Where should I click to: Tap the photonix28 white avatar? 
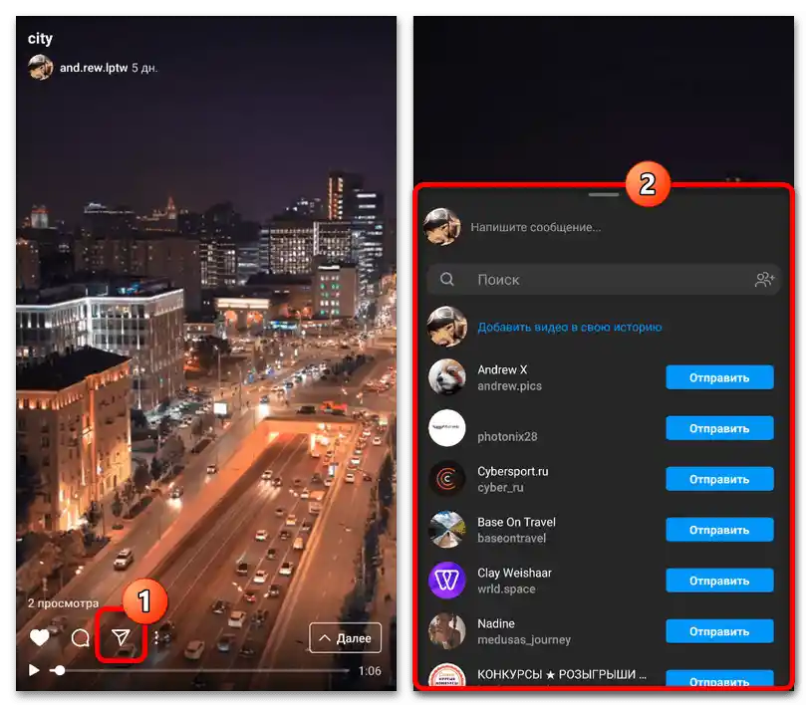click(446, 427)
